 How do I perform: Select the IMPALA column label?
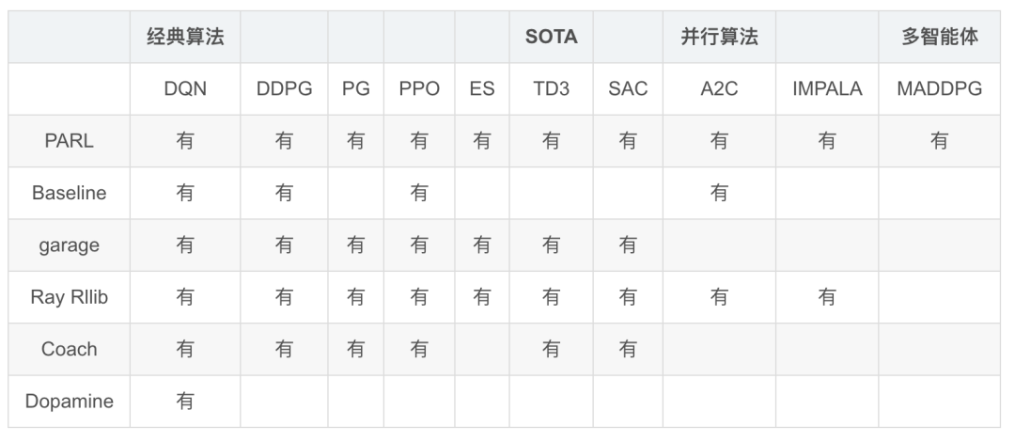827,88
